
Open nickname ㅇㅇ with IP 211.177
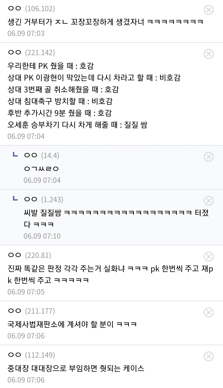[14, 311]
